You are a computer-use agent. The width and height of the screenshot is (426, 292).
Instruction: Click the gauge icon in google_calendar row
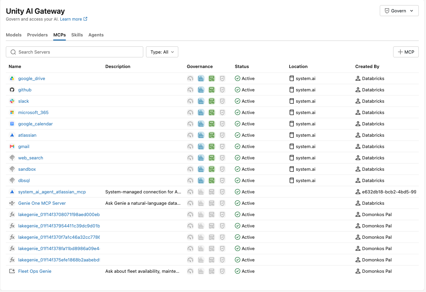tap(190, 124)
